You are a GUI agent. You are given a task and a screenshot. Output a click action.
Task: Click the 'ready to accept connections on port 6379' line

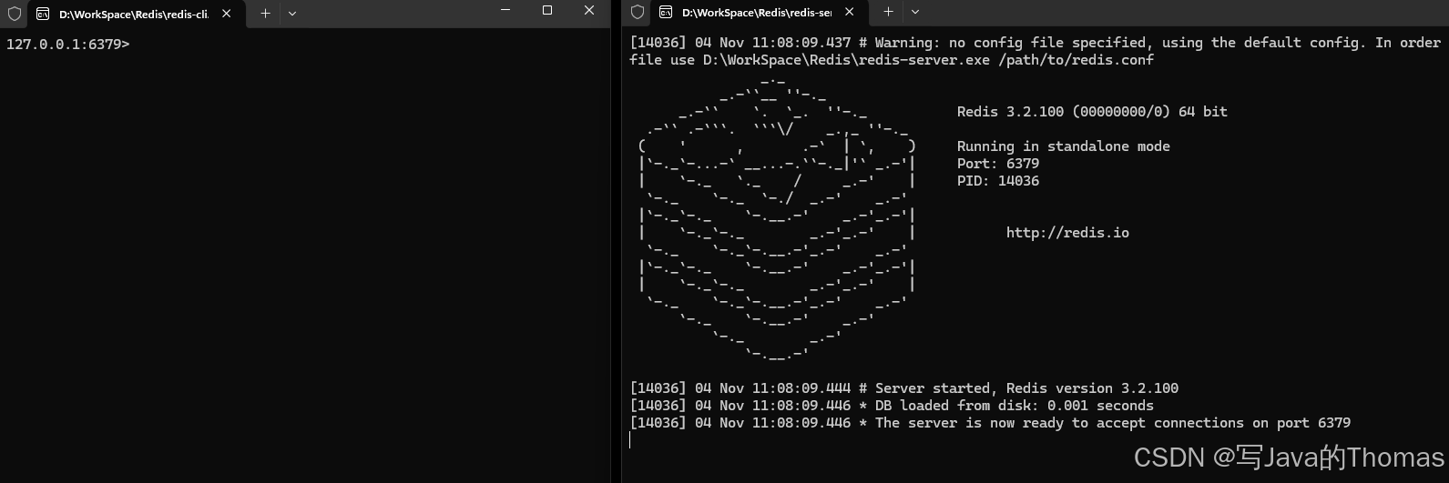(x=990, y=423)
